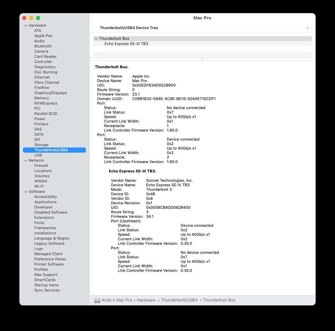The image size is (335, 331).
Task: Select the highlighted Thunderbolt/USB4 sidebar item
Action: (x=54, y=150)
